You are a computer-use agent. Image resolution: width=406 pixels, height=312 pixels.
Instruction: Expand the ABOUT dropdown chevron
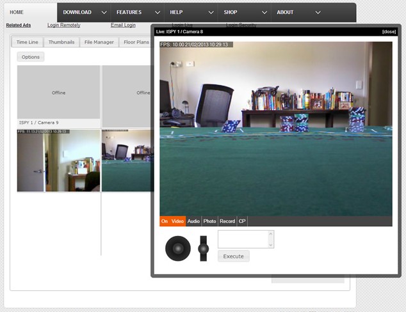coord(318,12)
